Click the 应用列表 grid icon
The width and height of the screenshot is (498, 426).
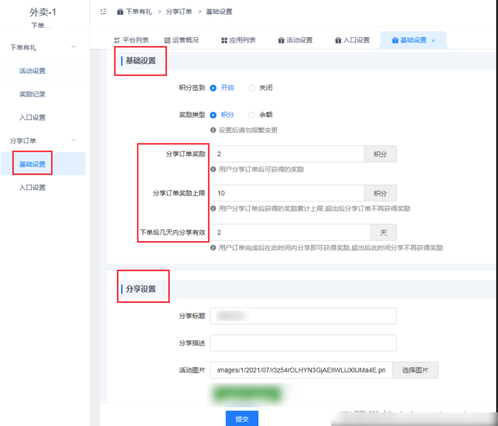click(x=224, y=41)
